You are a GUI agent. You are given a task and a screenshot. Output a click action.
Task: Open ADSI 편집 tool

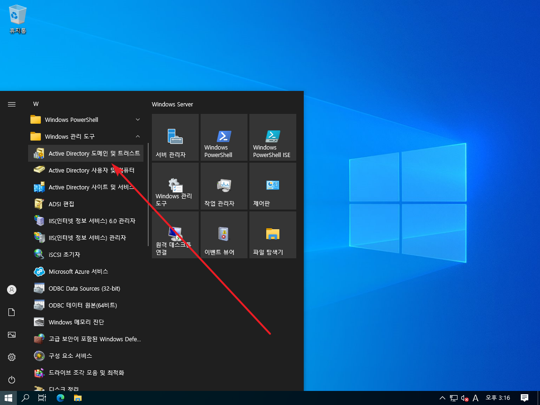click(x=86, y=204)
